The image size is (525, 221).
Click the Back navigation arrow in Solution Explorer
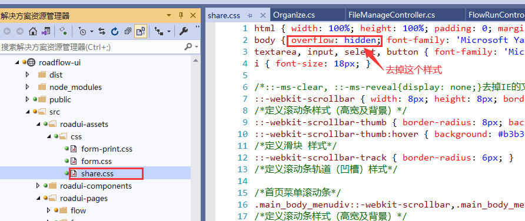(8, 31)
